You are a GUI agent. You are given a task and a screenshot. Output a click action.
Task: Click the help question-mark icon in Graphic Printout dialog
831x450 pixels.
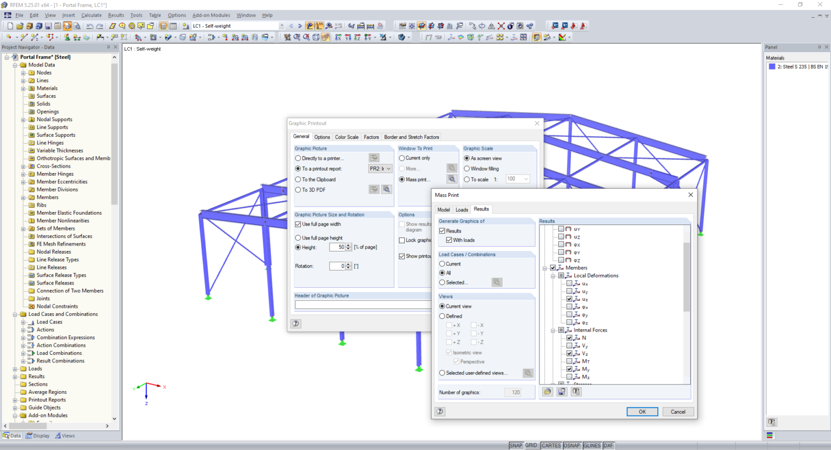tap(295, 323)
